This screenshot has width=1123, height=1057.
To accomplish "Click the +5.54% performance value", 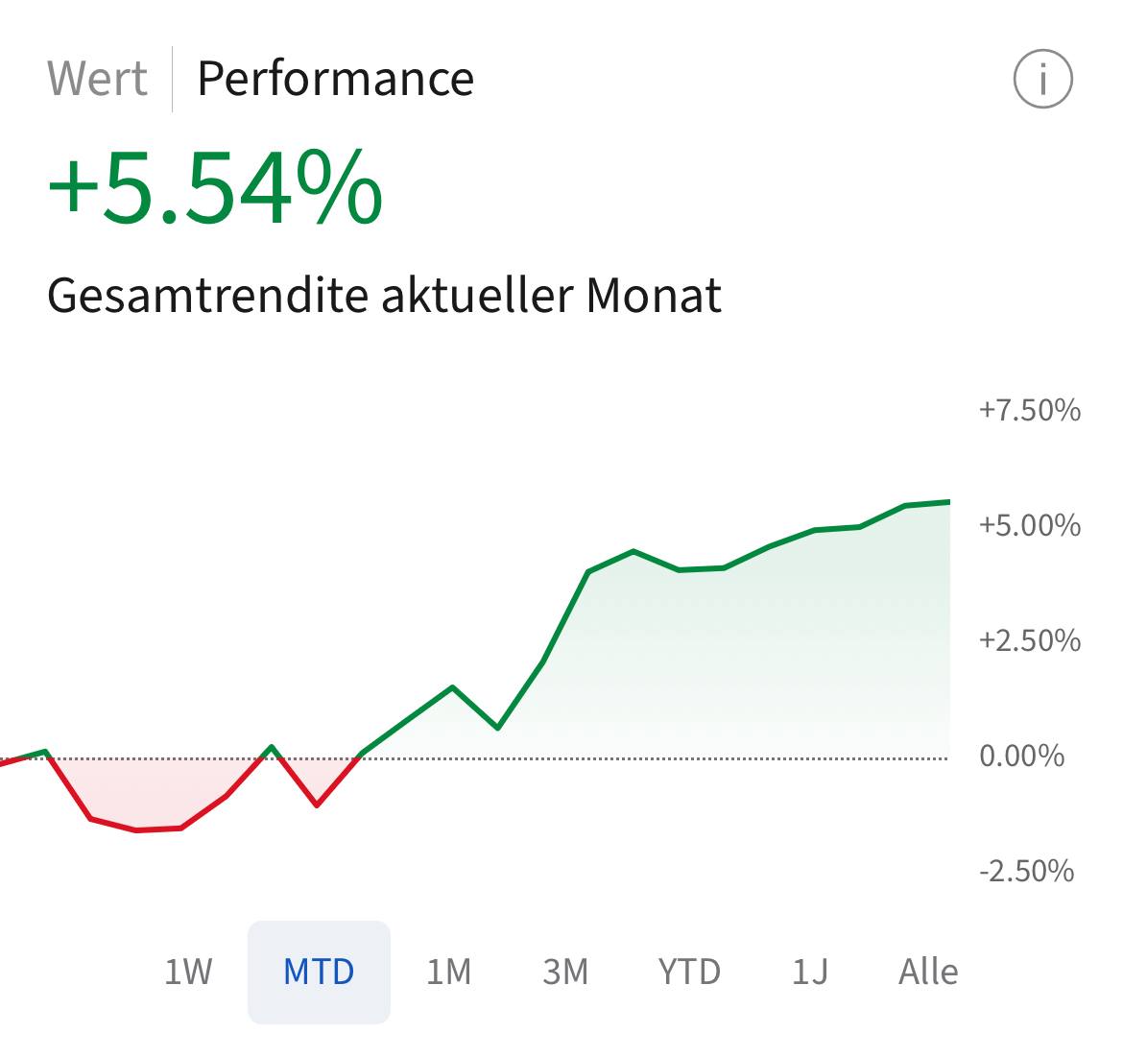I will [x=216, y=188].
